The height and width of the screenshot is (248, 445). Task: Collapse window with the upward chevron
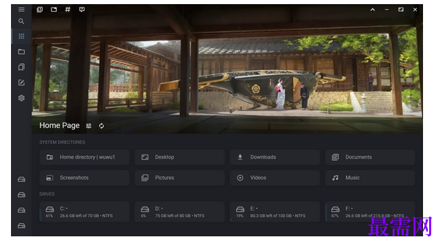coord(373,10)
